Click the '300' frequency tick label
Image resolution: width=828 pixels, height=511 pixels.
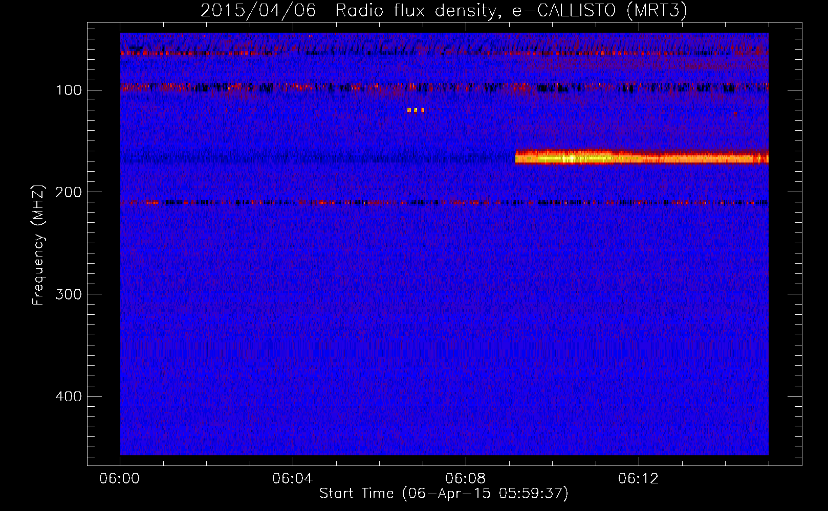click(x=69, y=294)
